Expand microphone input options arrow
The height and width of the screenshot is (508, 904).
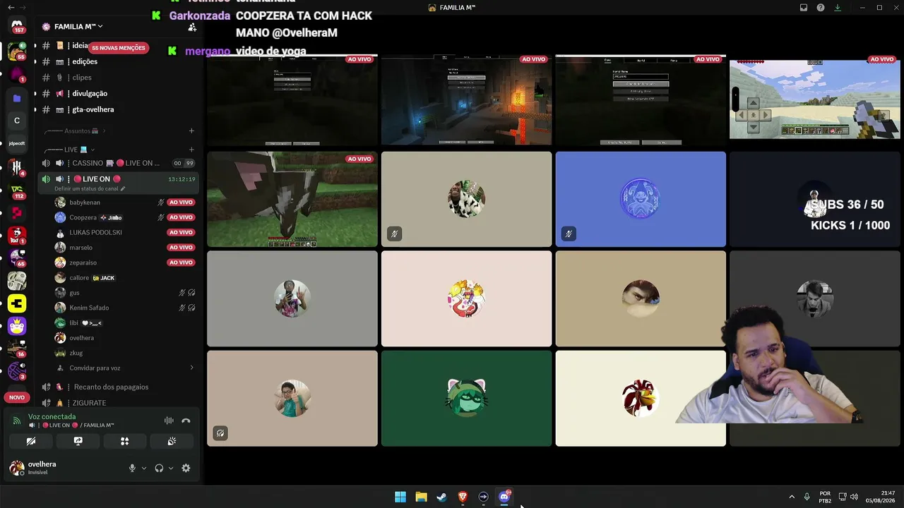[144, 468]
